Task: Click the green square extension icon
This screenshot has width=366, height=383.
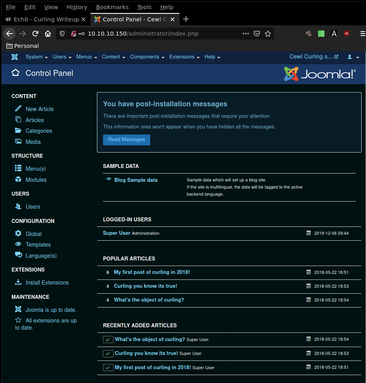Action: [x=321, y=34]
